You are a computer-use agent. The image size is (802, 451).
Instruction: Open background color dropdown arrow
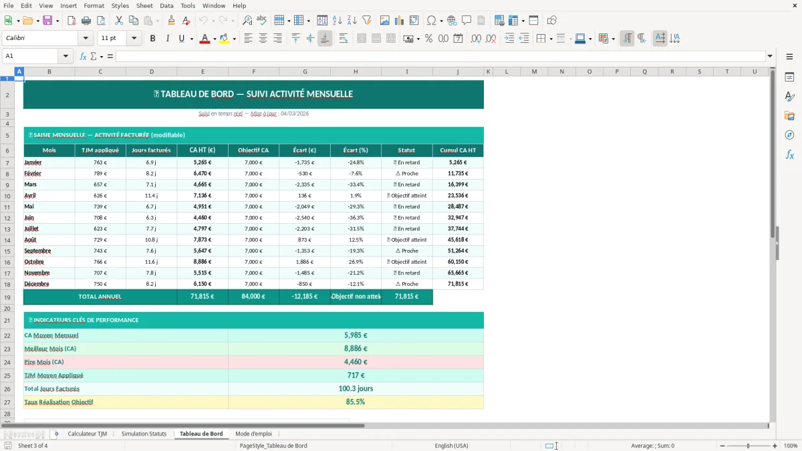[x=234, y=39]
